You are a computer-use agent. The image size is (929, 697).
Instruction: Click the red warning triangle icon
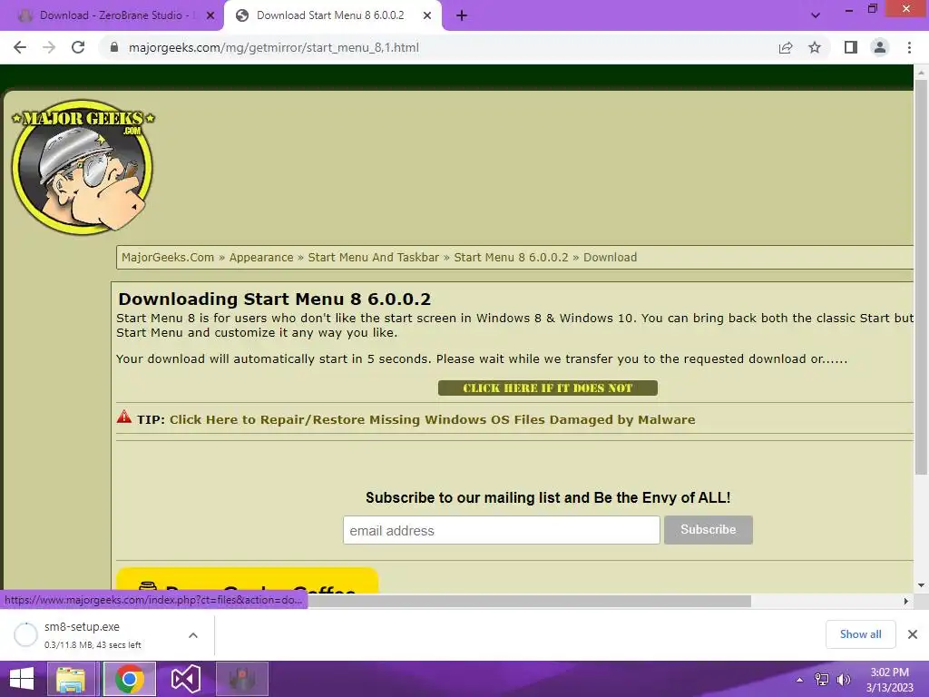click(x=123, y=417)
